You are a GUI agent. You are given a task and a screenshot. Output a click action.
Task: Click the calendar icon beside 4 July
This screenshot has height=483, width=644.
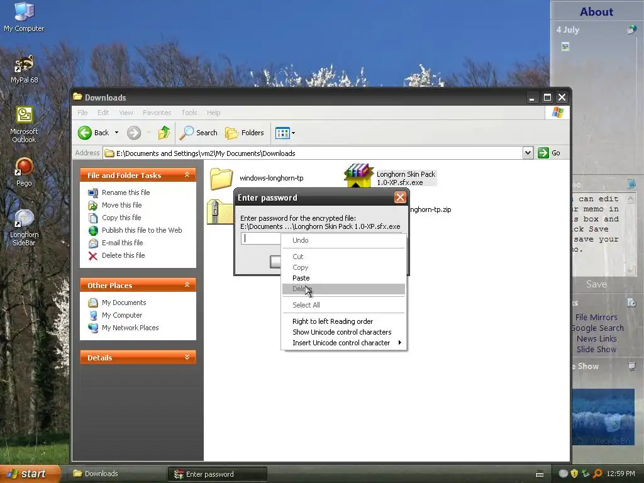pos(631,30)
